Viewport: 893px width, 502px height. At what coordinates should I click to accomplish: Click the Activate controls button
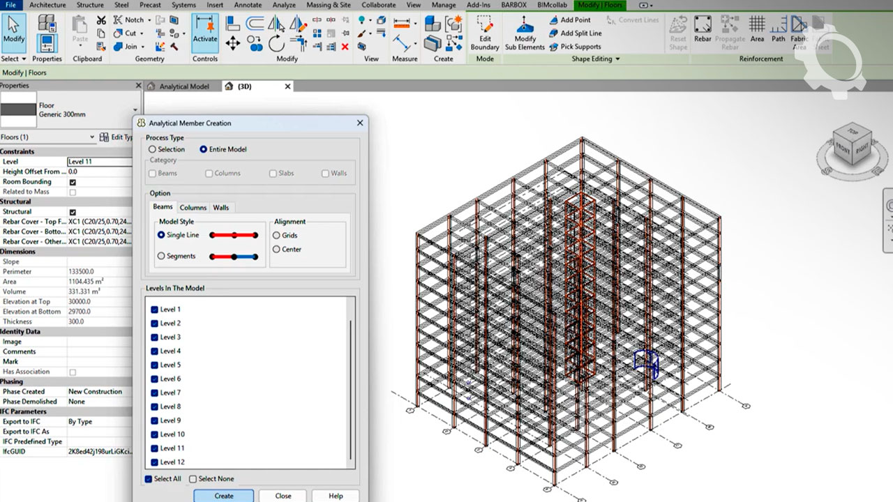[x=205, y=31]
